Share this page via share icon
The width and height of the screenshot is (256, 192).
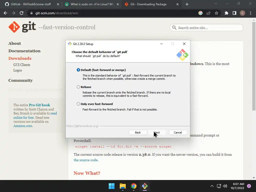(208, 13)
